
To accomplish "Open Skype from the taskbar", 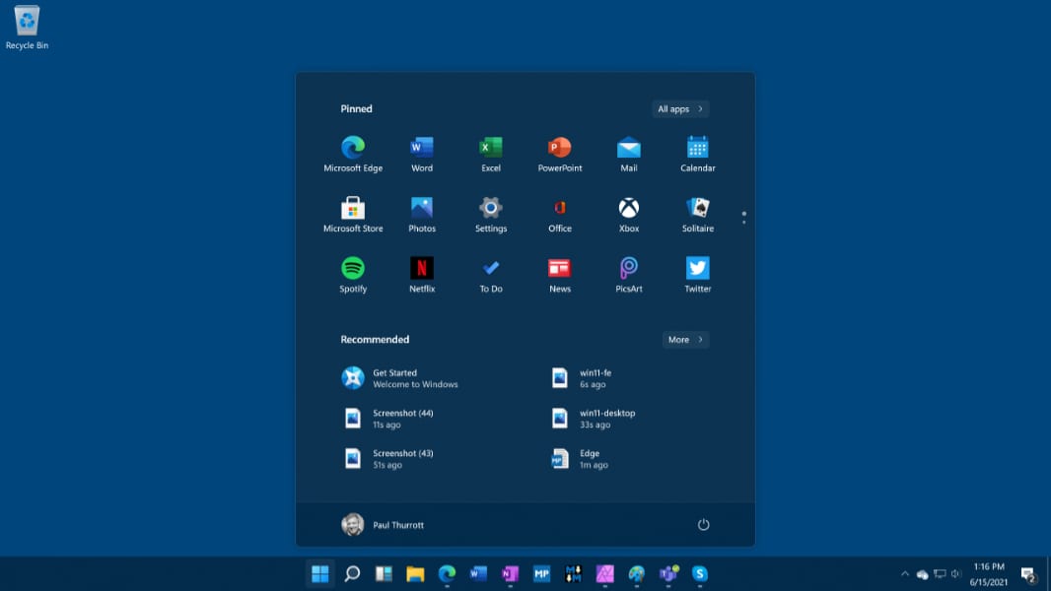I will click(x=700, y=573).
